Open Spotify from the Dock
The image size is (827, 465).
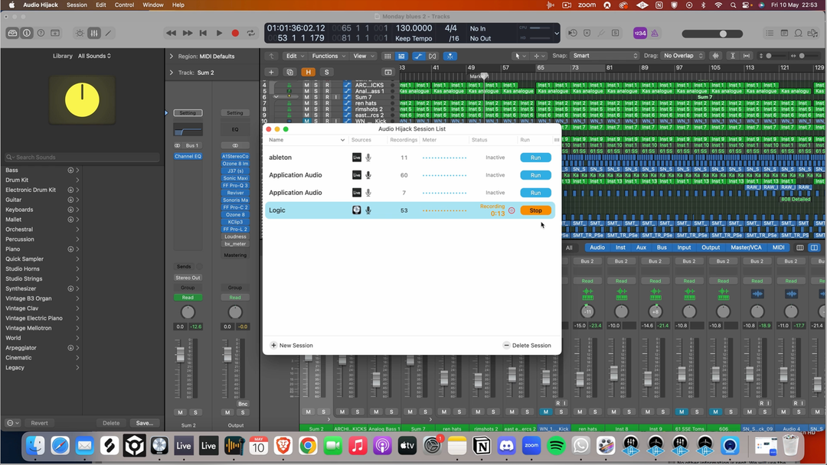click(557, 445)
